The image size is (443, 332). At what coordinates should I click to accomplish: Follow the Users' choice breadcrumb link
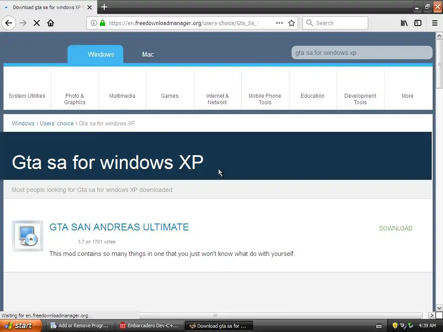57,123
